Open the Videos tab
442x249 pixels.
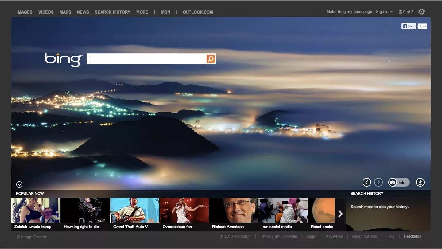(x=46, y=12)
